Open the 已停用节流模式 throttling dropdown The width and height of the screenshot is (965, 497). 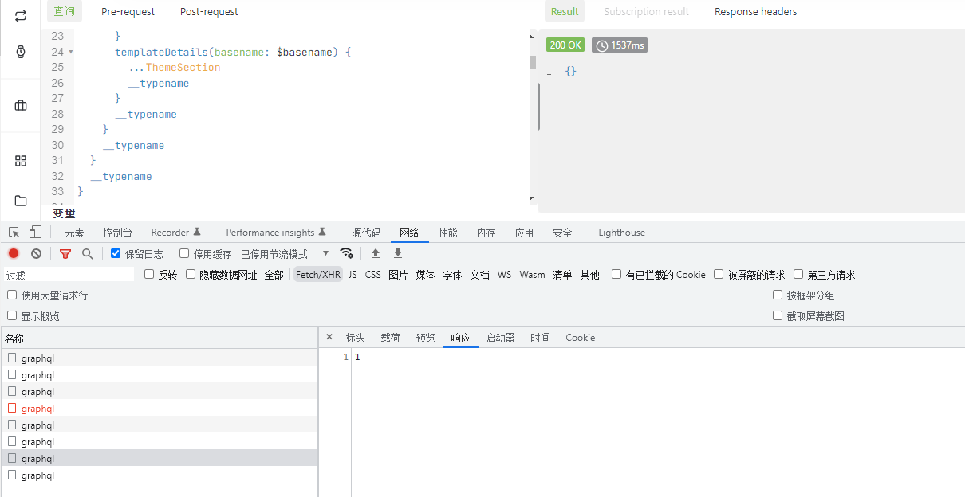[x=285, y=254]
